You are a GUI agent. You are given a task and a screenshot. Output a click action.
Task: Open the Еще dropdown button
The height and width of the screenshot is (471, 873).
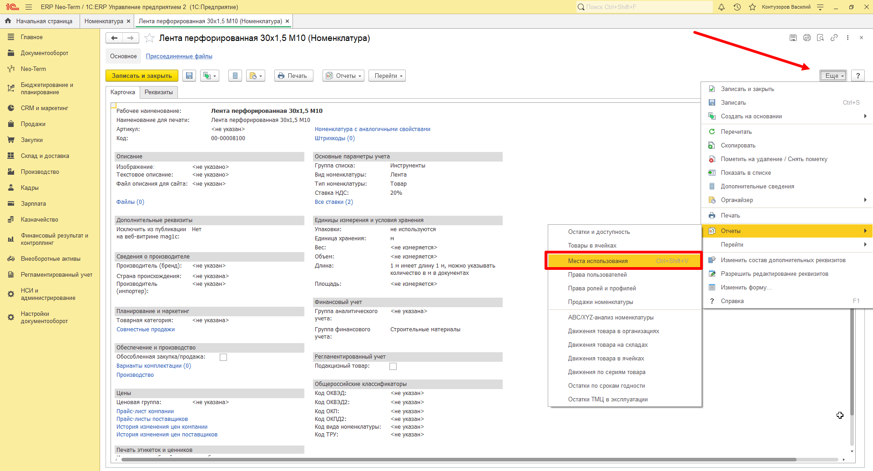[833, 76]
